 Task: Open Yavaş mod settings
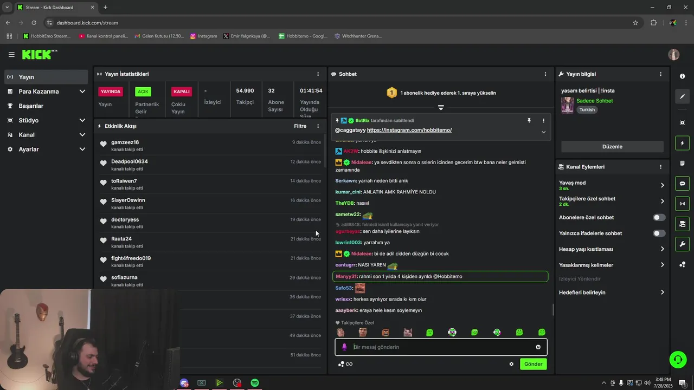click(611, 185)
